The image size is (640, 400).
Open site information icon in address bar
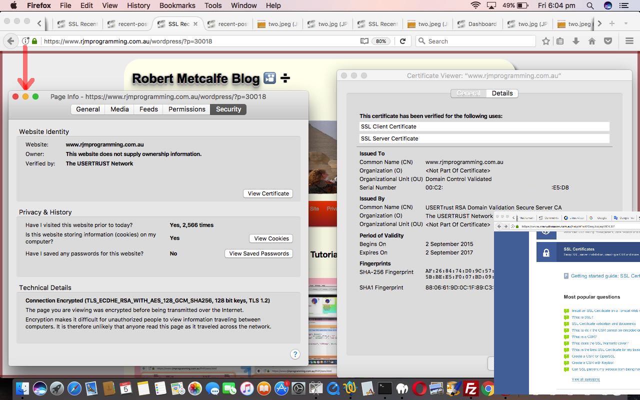tap(25, 41)
